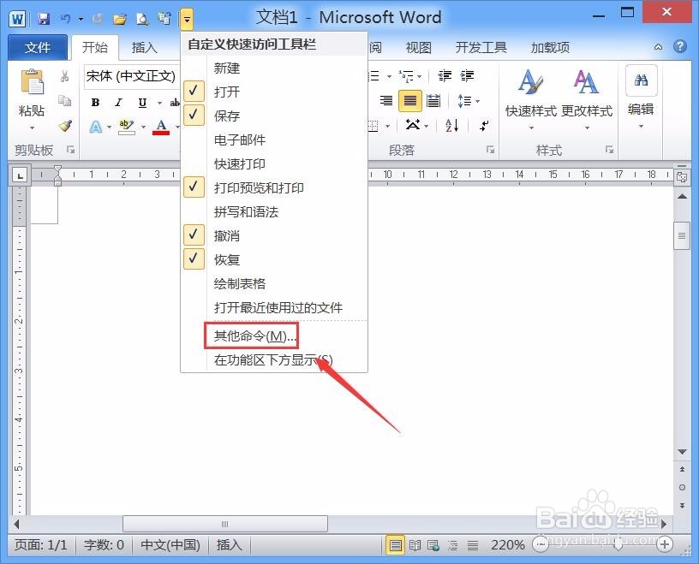The image size is (699, 564).
Task: Select the Format Painter brush icon
Action: click(65, 126)
